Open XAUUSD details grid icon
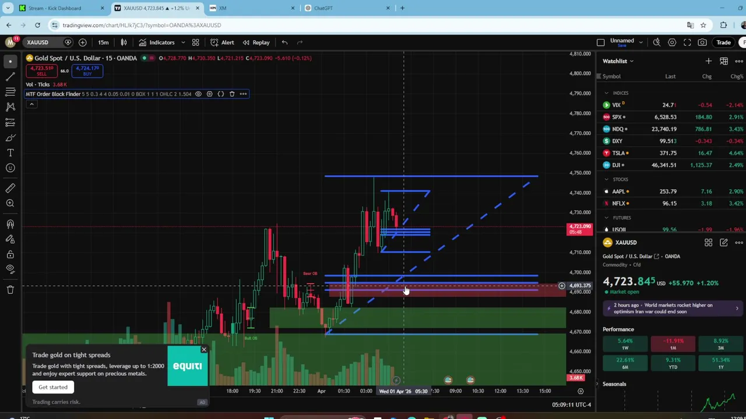Image resolution: width=746 pixels, height=419 pixels. 708,243
